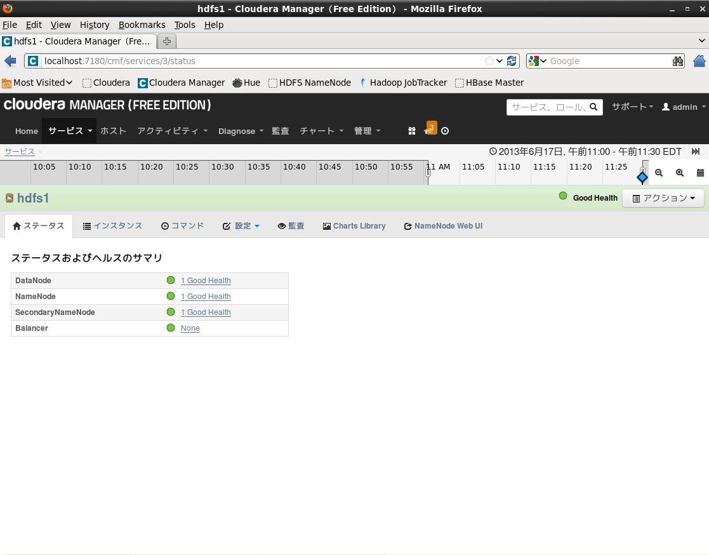Viewport: 709px width, 555px height.
Task: Click the recent commands circle icon in navbar
Action: tap(445, 131)
